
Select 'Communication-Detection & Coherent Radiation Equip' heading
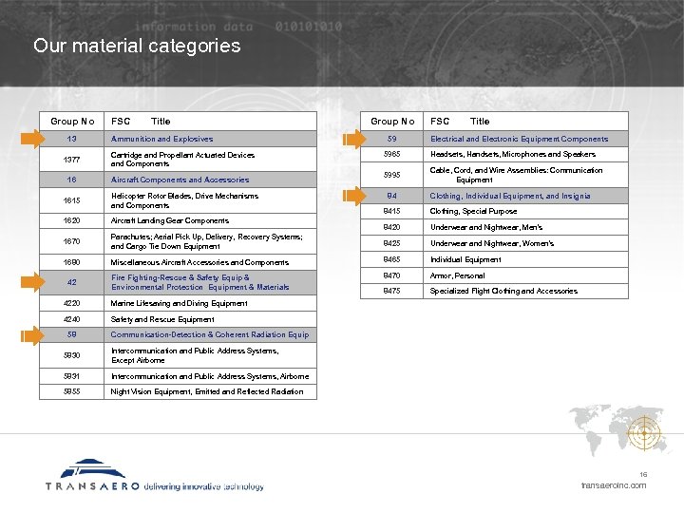tap(210, 334)
